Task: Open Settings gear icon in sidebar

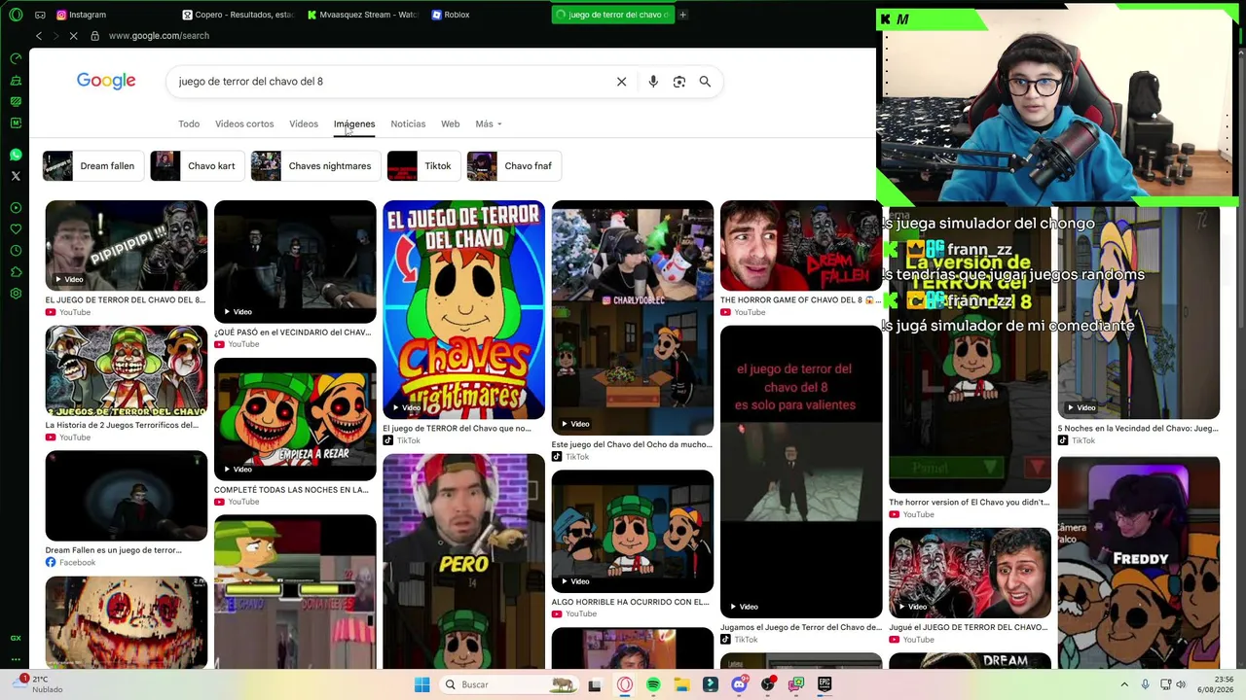Action: [x=16, y=294]
